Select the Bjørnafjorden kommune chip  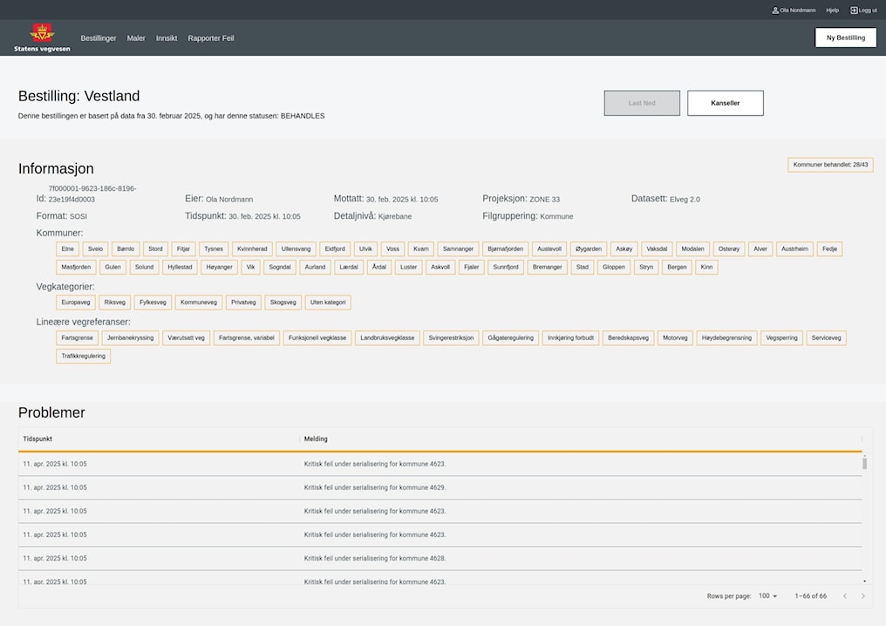(x=505, y=249)
